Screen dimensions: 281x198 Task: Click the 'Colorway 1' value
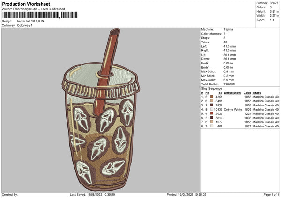25,25
